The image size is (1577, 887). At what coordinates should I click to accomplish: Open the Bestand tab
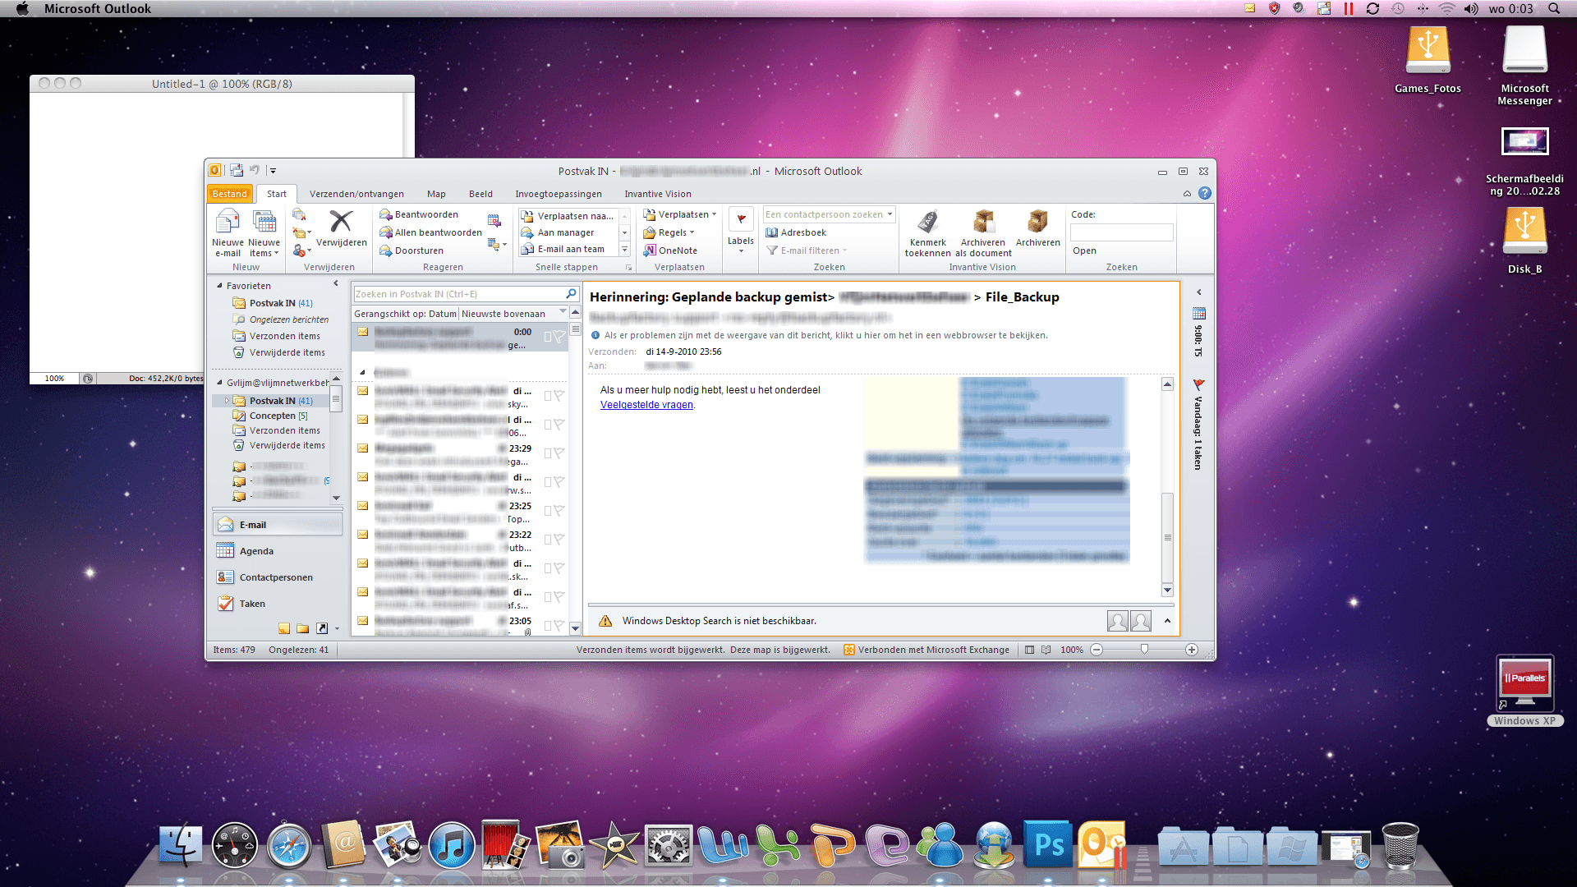click(229, 194)
